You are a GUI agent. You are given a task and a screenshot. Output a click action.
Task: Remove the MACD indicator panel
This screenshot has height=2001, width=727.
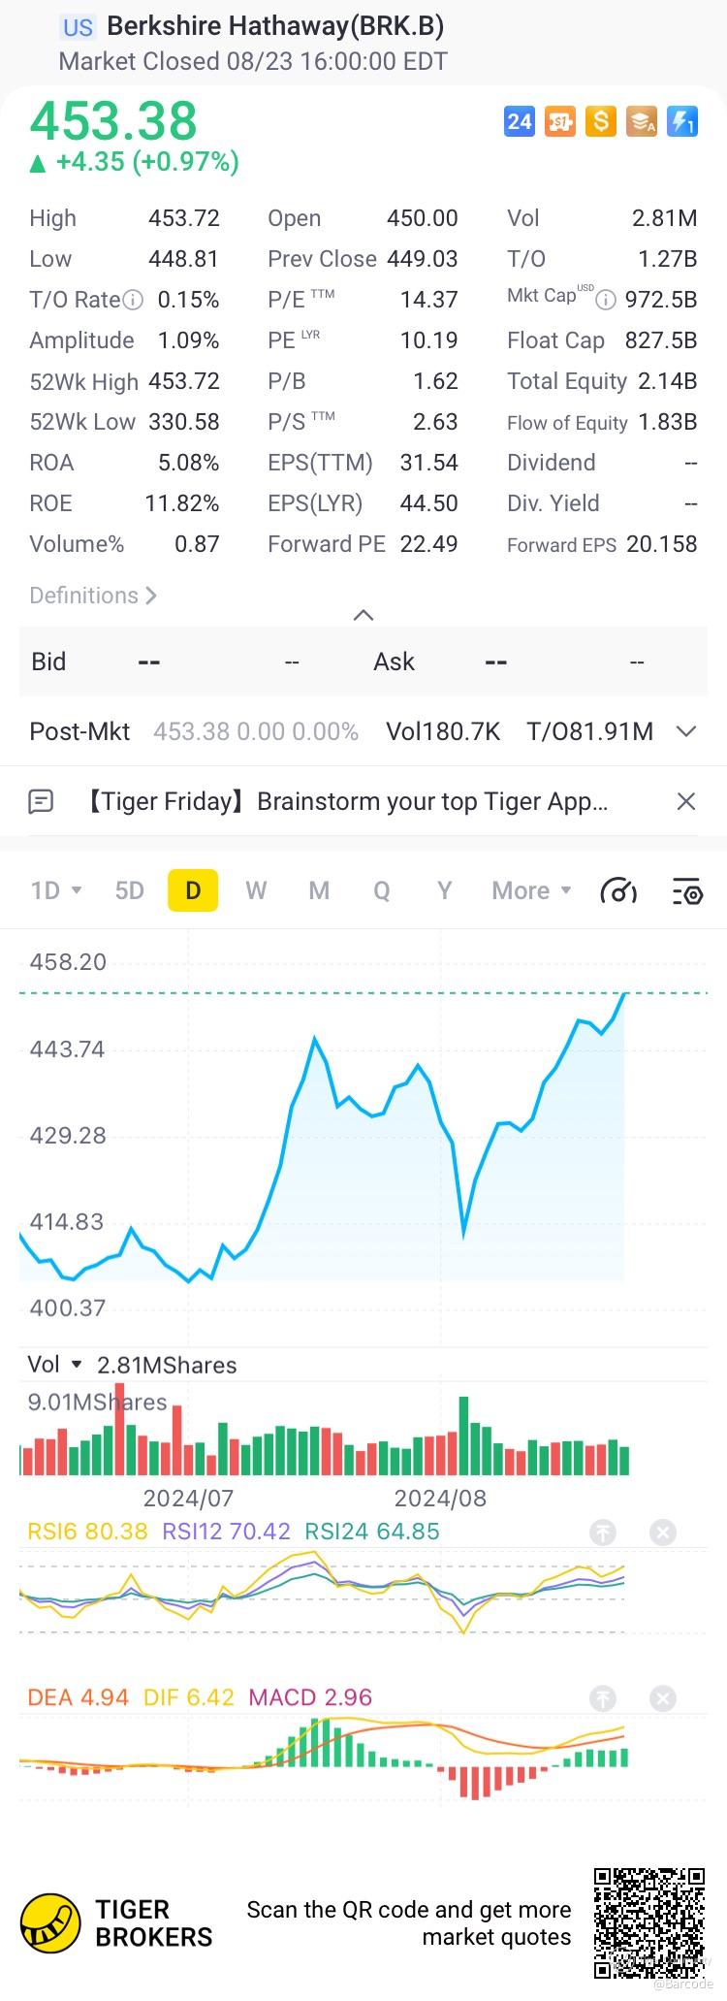663,1698
